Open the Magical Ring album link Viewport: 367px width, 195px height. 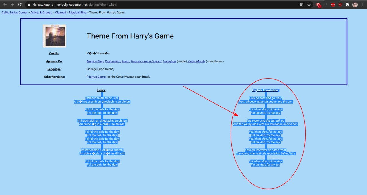95,61
